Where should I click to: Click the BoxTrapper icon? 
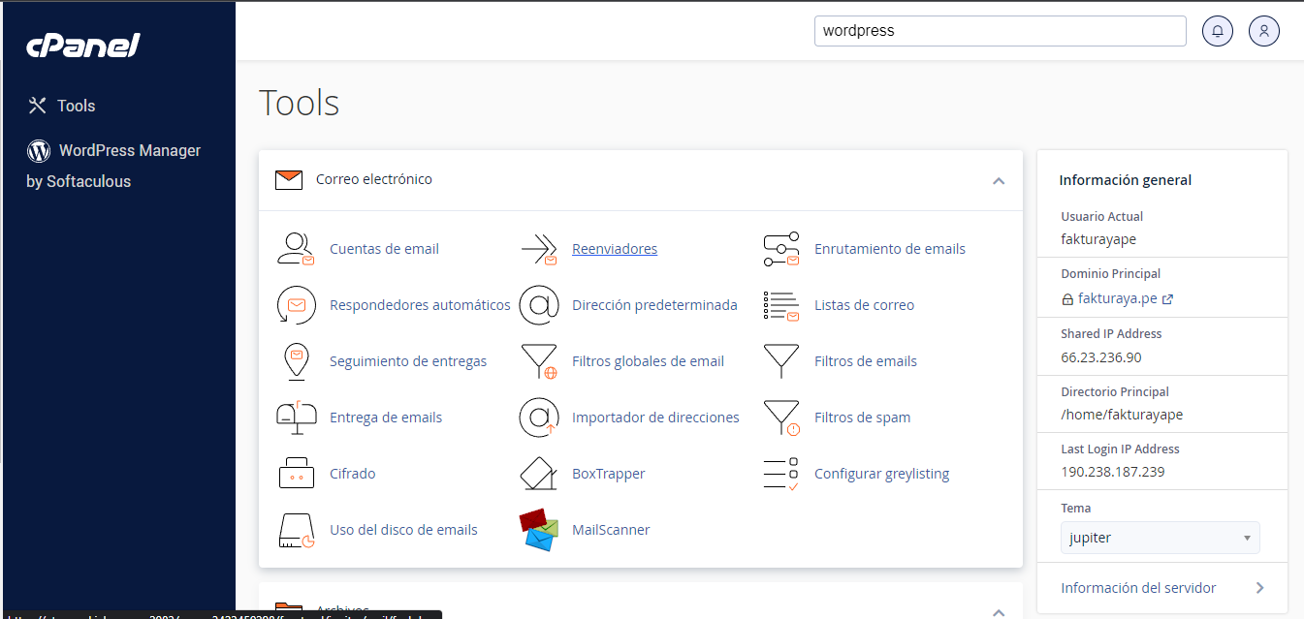(x=539, y=474)
